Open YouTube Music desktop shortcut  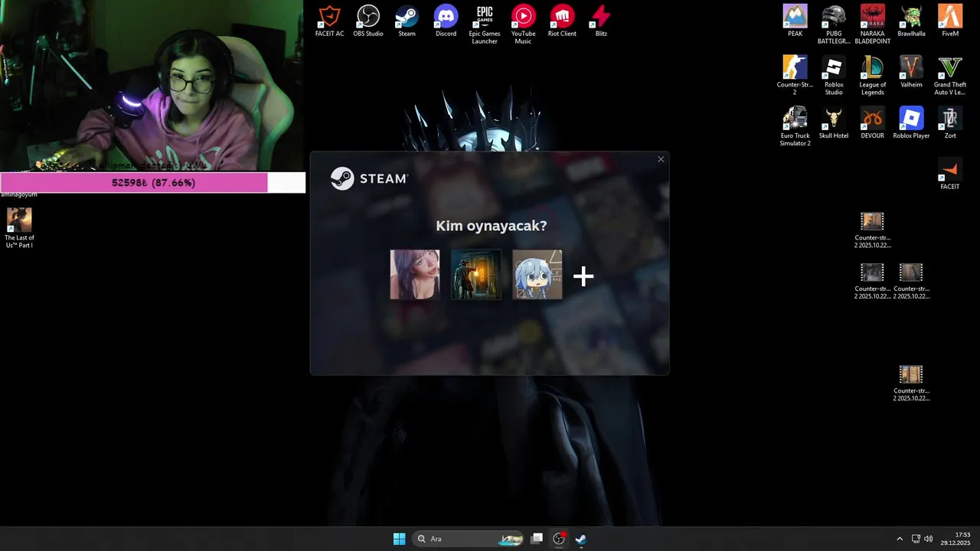point(523,24)
